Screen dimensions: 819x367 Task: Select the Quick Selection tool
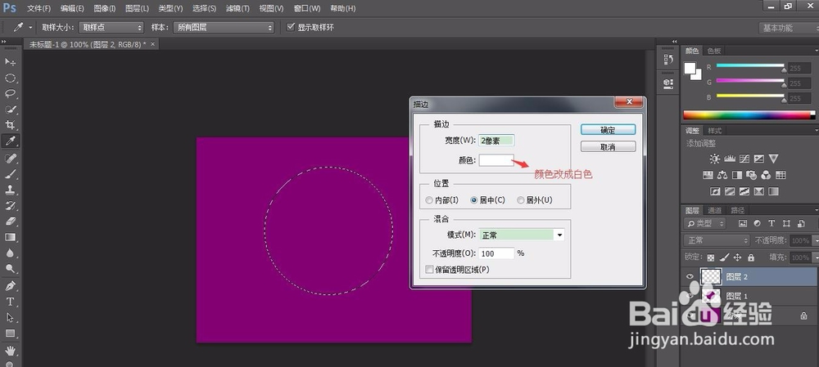click(x=10, y=110)
